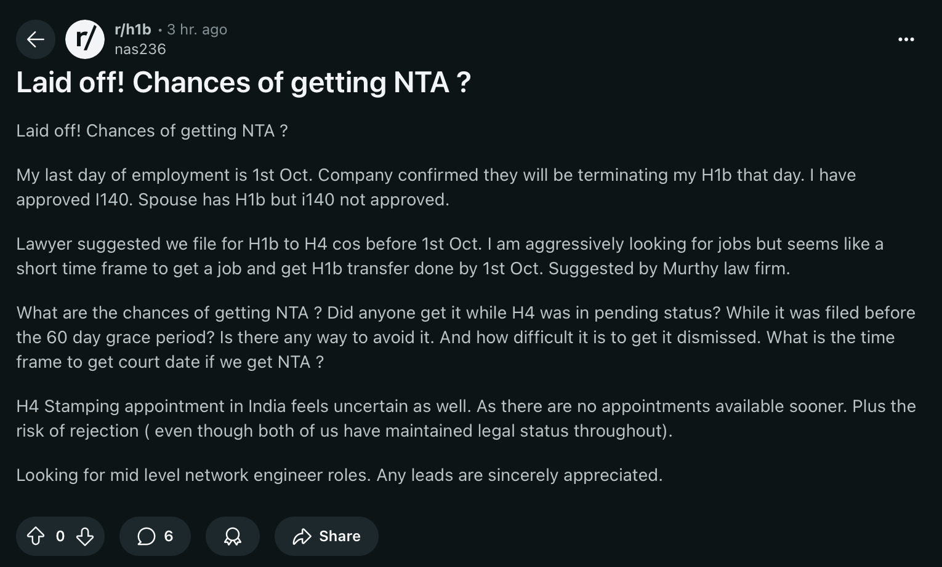Click the 'Looking for mid level network engineer' line
The height and width of the screenshot is (567, 942).
pyautogui.click(x=339, y=475)
